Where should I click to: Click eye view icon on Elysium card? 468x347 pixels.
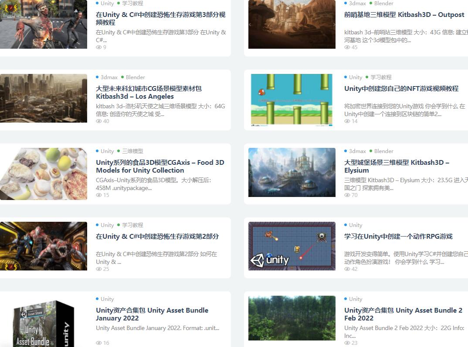(347, 195)
